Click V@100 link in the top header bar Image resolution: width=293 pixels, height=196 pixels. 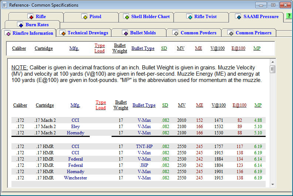pos(218,48)
